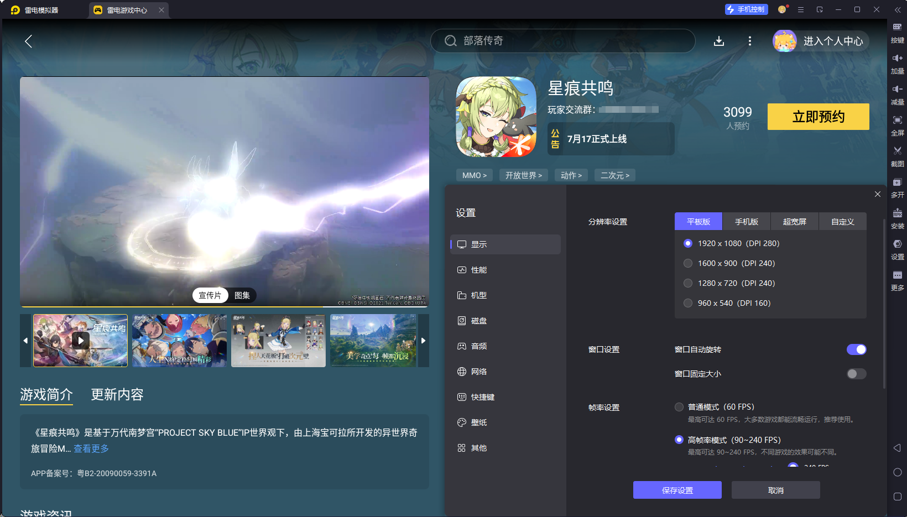Open the title bar hamburger menu
The width and height of the screenshot is (907, 517).
pyautogui.click(x=800, y=9)
